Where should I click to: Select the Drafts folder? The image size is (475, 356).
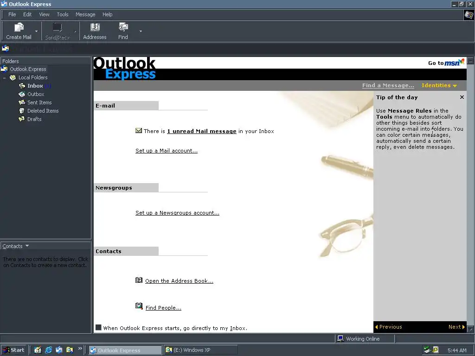(34, 119)
